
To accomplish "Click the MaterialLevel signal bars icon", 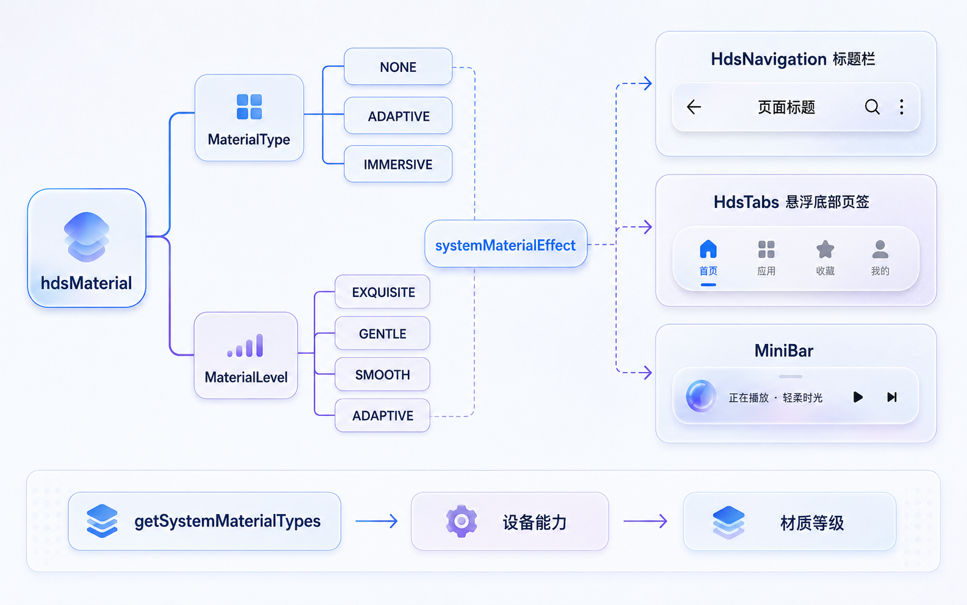I will [246, 345].
